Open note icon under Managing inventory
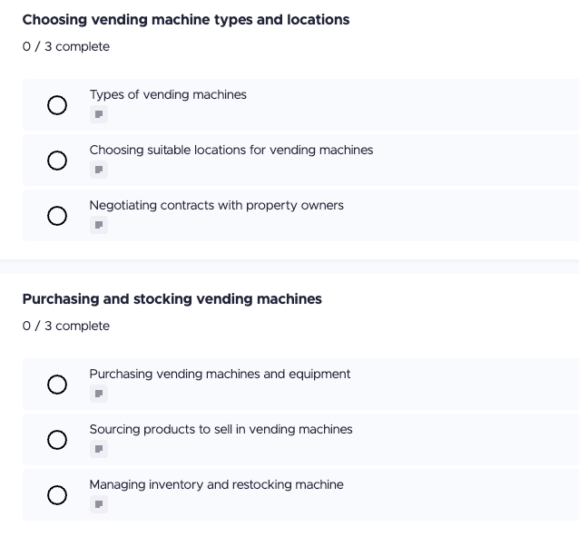Viewport: 579px width, 536px height. (99, 504)
